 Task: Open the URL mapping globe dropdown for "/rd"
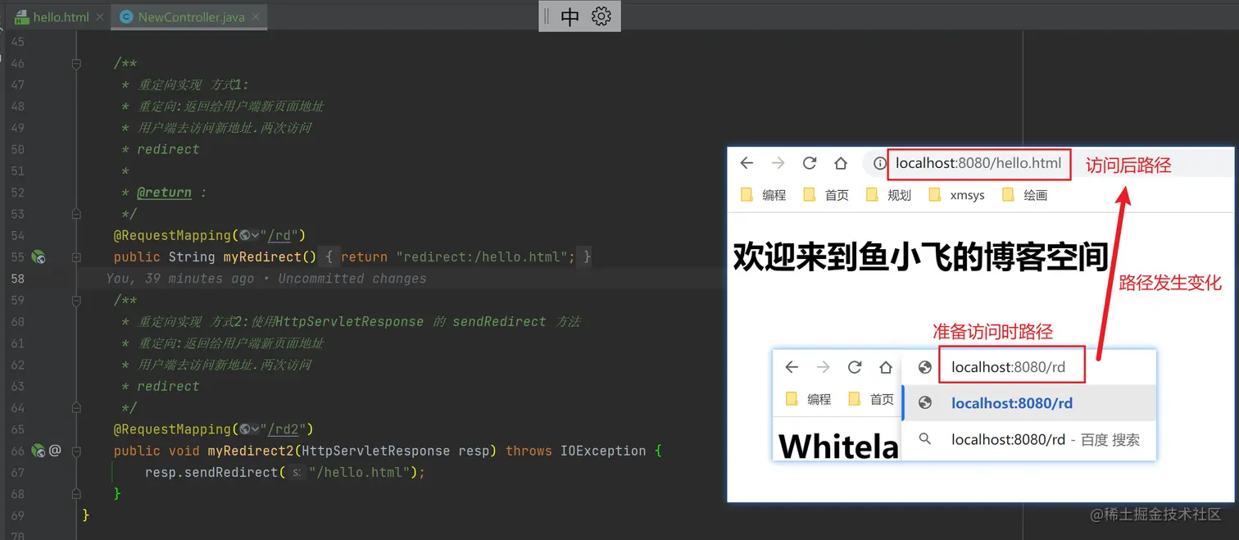(x=249, y=236)
